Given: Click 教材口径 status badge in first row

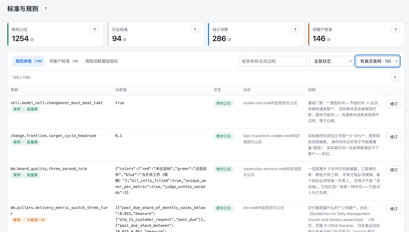Looking at the screenshot, I should pos(224,103).
